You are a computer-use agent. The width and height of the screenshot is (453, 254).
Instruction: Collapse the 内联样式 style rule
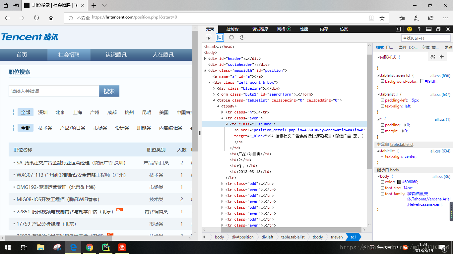(x=378, y=57)
